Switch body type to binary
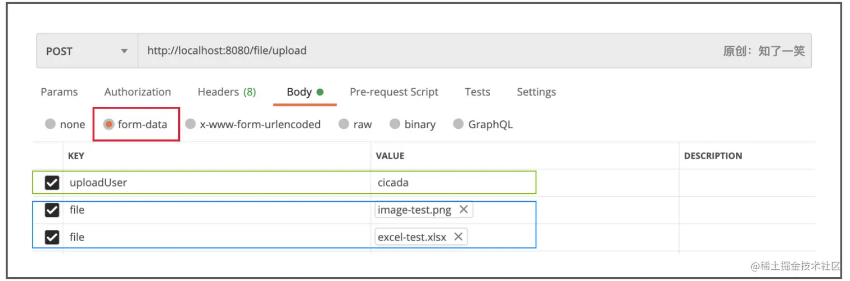 click(x=395, y=124)
